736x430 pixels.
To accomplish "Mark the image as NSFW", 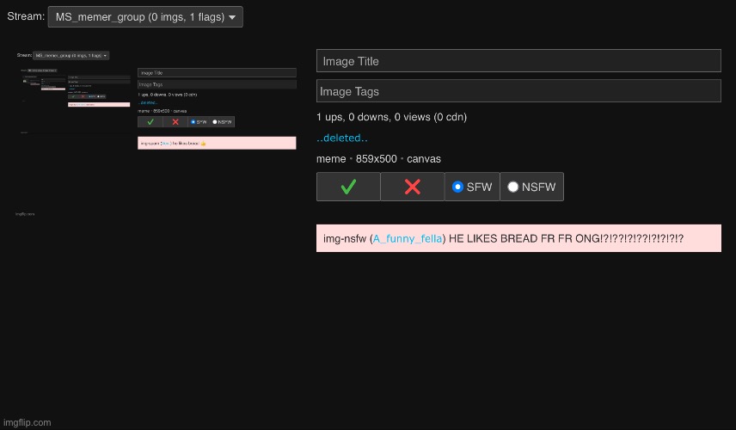I will [513, 187].
